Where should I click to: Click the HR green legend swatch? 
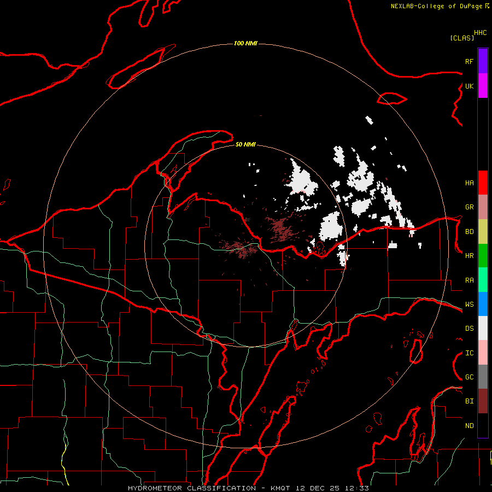coord(483,256)
